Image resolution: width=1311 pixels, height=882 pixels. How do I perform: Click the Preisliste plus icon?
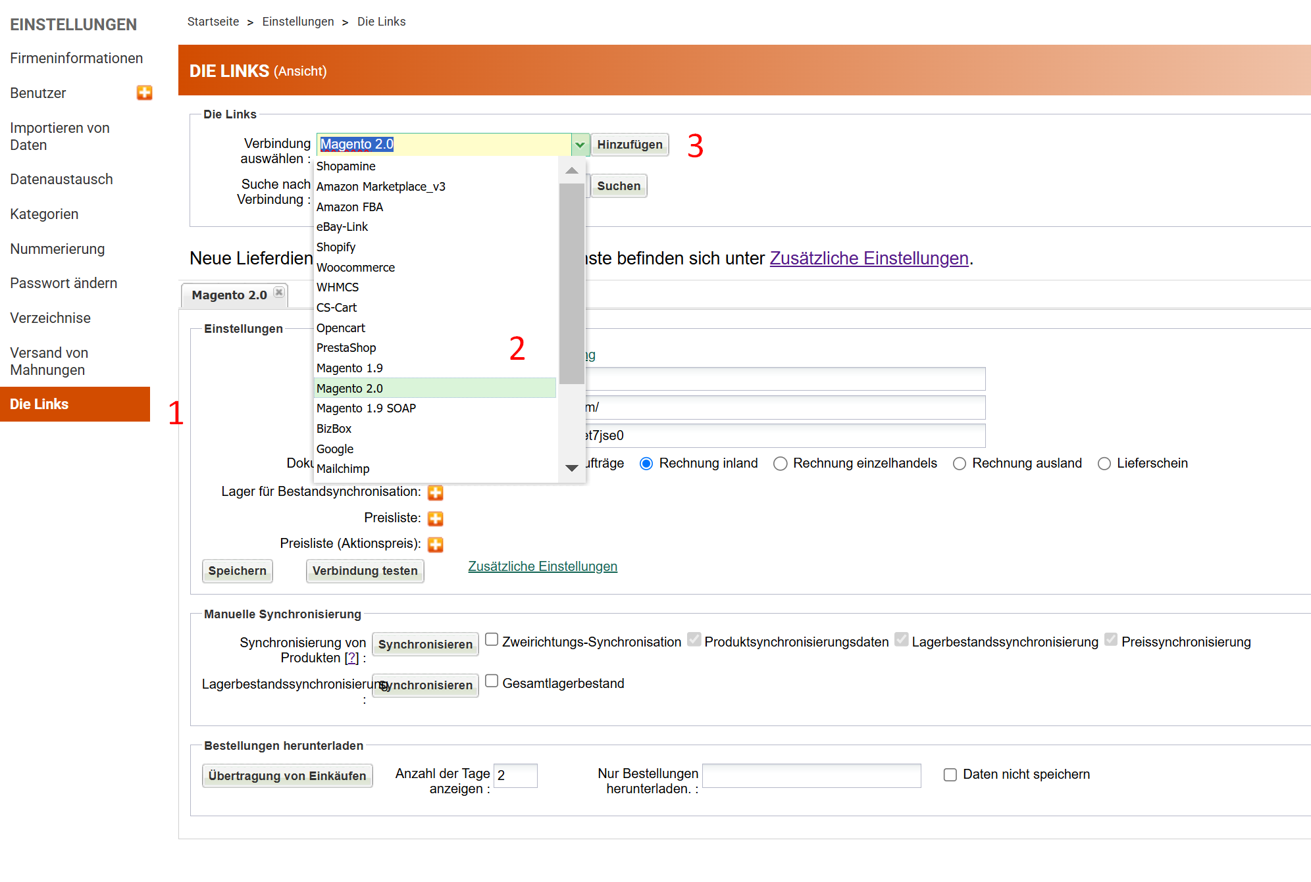click(435, 519)
